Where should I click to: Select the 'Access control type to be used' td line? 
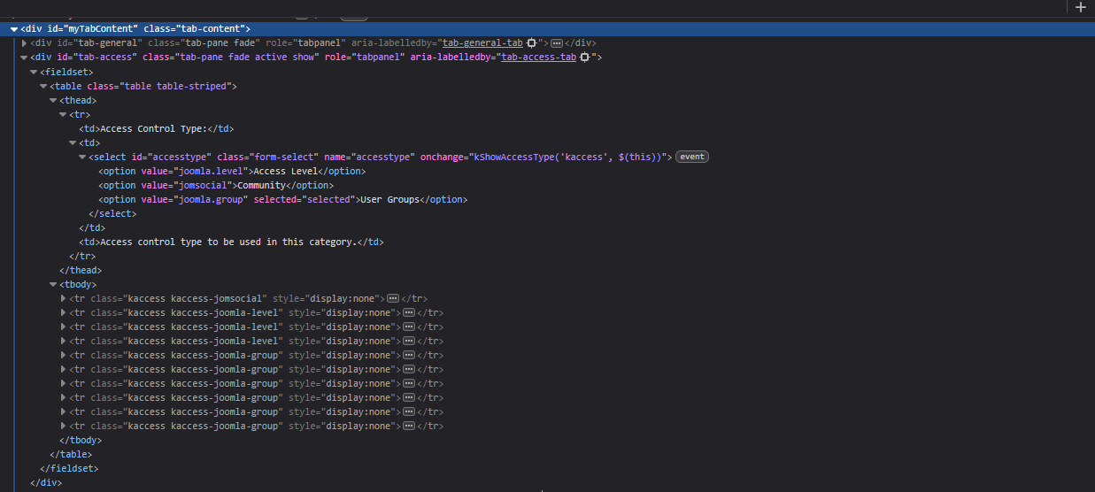point(231,242)
